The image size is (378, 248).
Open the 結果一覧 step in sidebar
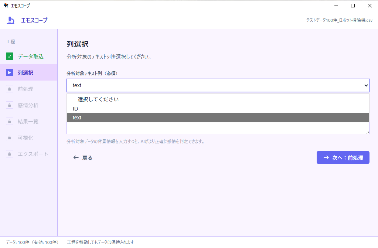29,121
